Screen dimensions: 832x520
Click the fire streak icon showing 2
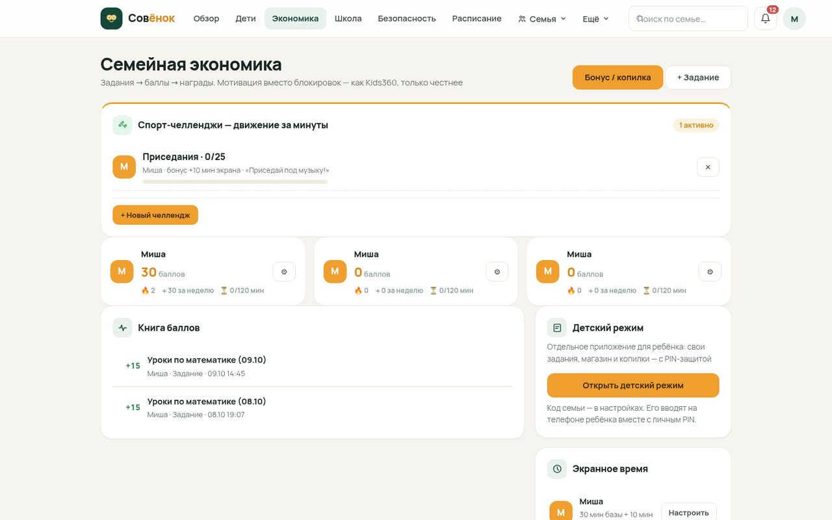point(145,291)
